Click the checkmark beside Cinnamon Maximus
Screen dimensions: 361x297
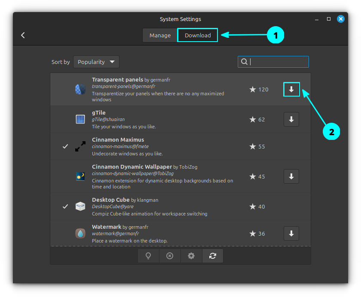click(x=65, y=146)
